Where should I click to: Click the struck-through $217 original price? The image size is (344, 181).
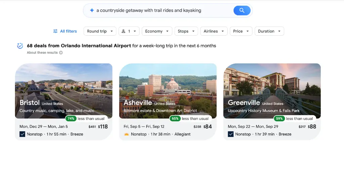[302, 127]
